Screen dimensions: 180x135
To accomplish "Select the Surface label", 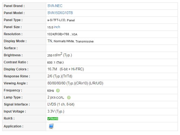I will point(11,48).
